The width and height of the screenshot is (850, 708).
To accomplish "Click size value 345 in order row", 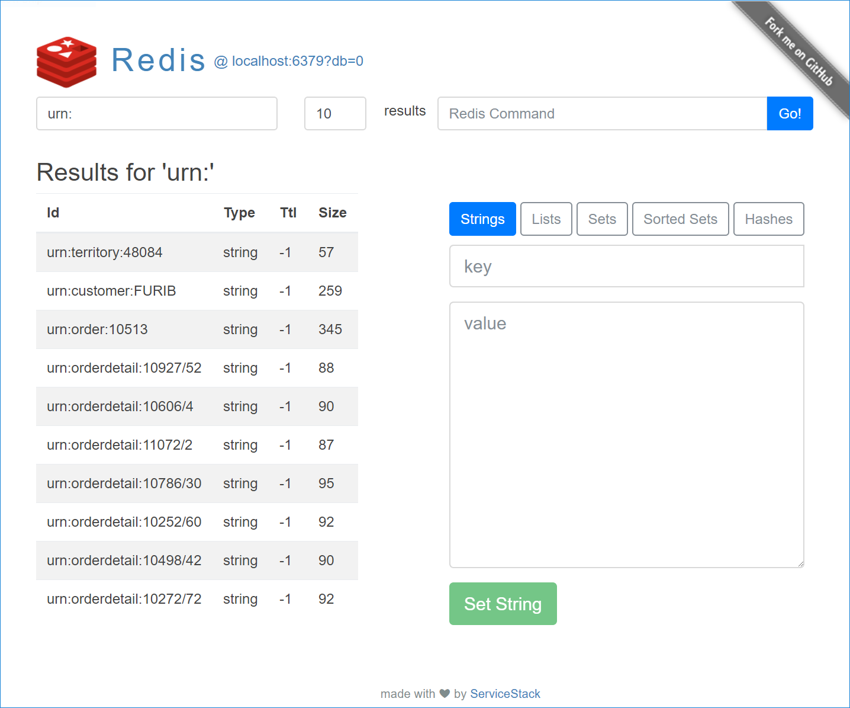I will (x=330, y=329).
